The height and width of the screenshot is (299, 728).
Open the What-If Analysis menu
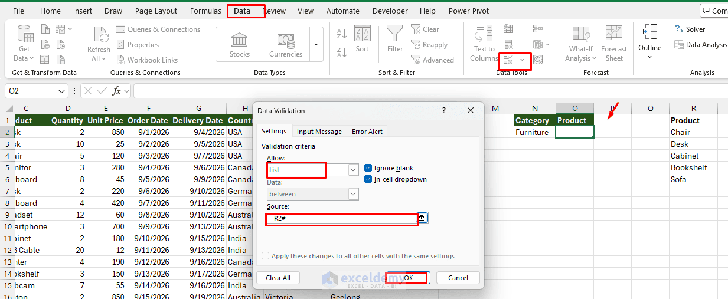point(581,43)
